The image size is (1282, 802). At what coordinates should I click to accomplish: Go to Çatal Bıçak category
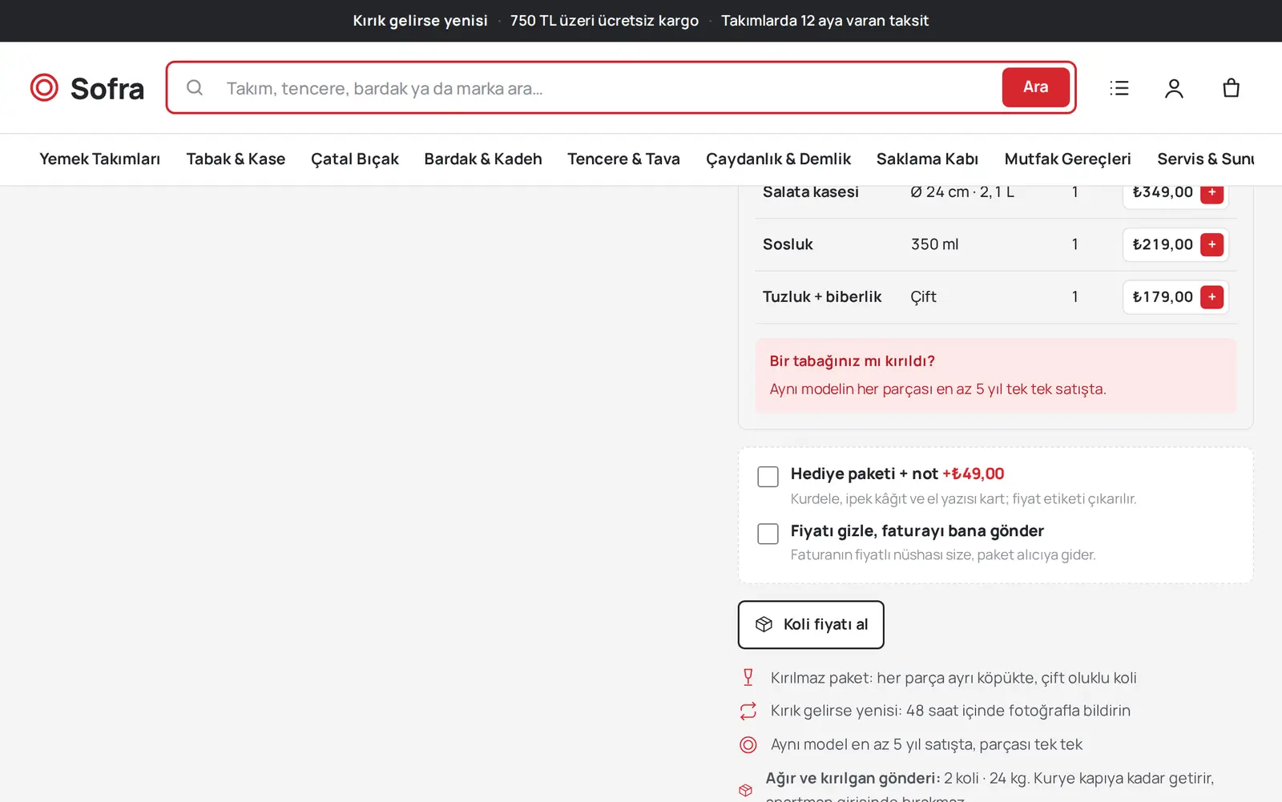pos(355,159)
